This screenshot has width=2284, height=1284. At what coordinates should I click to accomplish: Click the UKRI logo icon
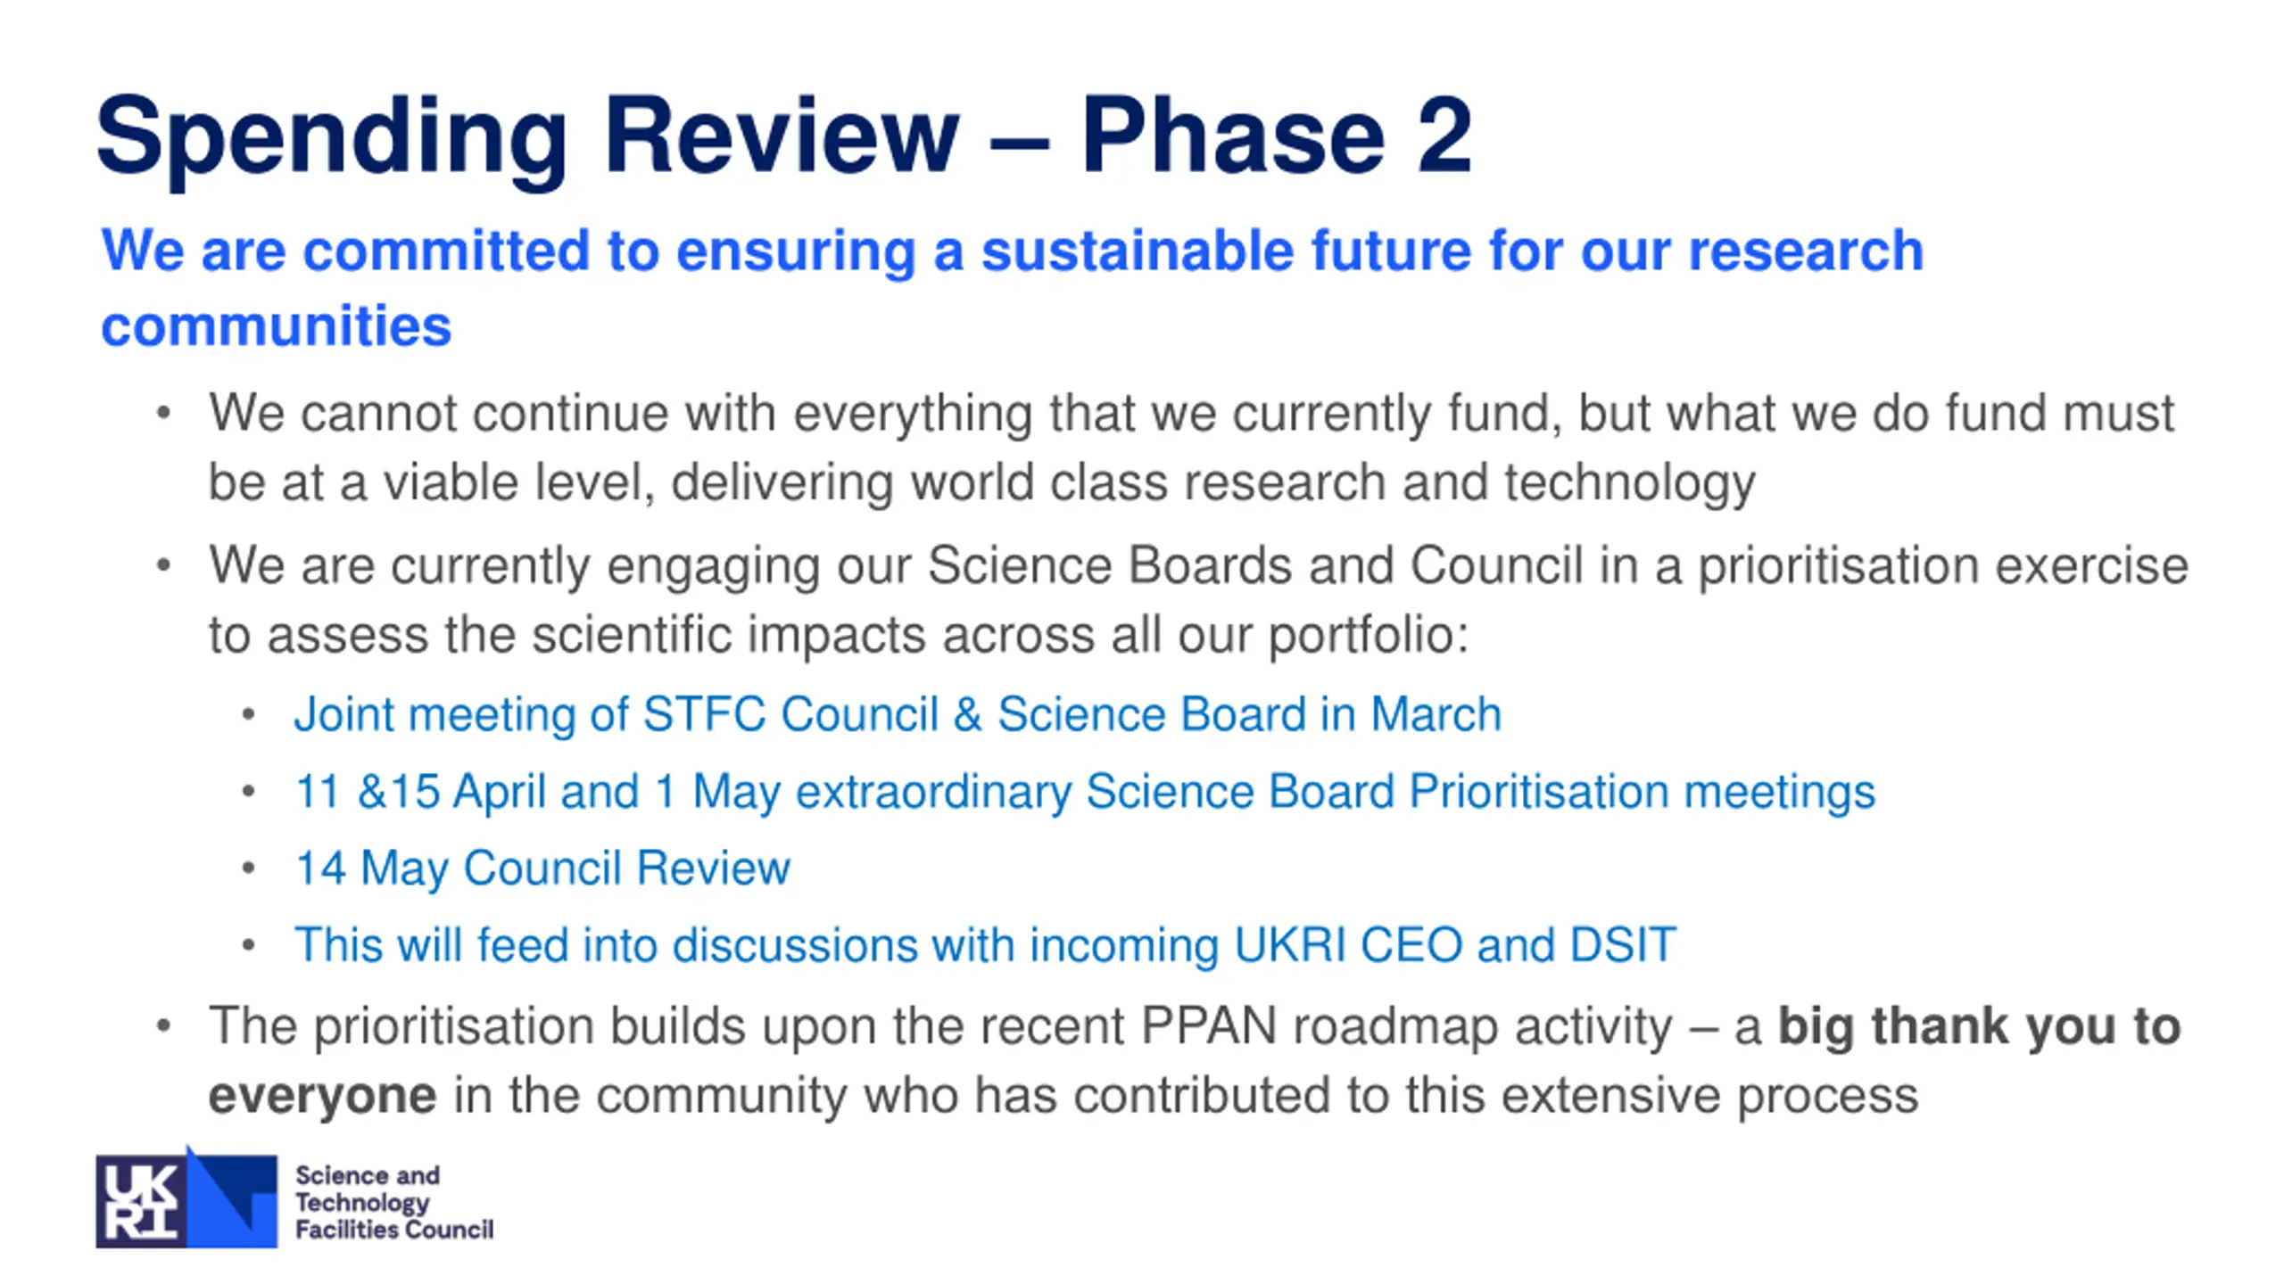[x=186, y=1198]
